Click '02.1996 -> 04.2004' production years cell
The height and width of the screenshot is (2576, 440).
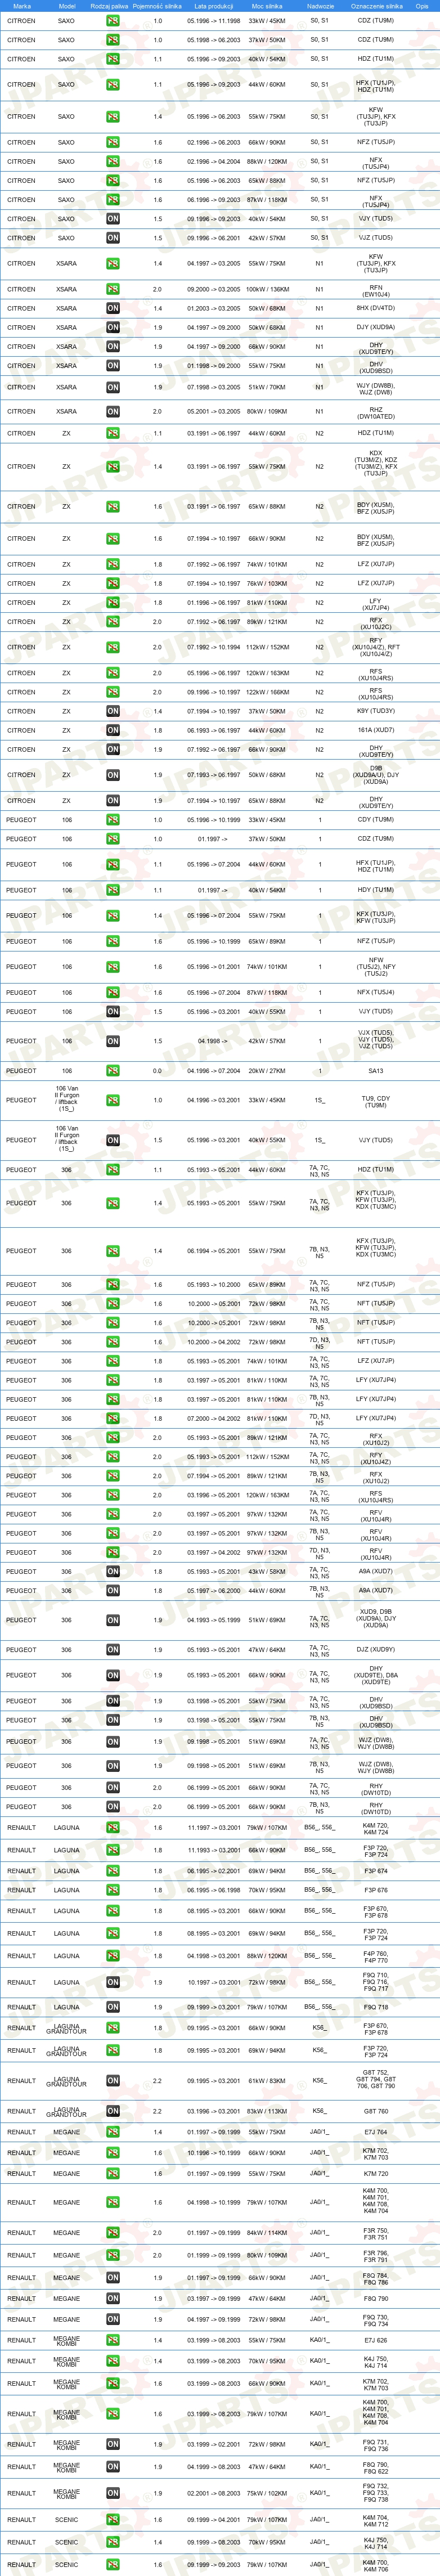pos(213,161)
